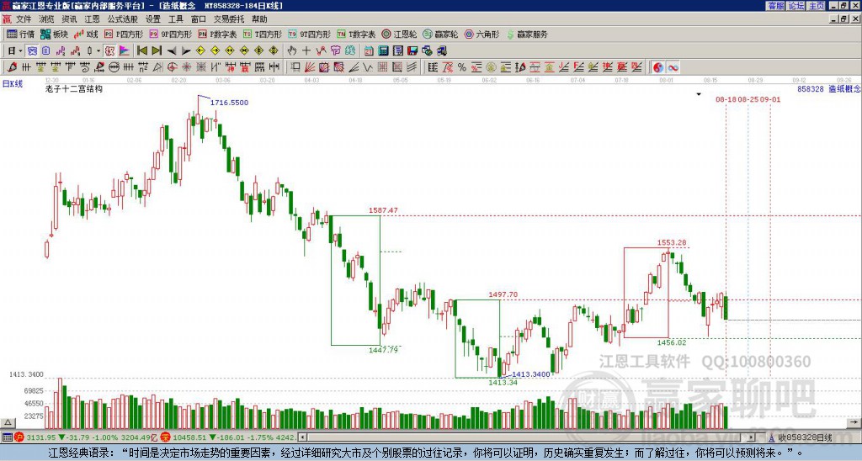
Task: Open the T四方形 tool
Action: (x=263, y=34)
